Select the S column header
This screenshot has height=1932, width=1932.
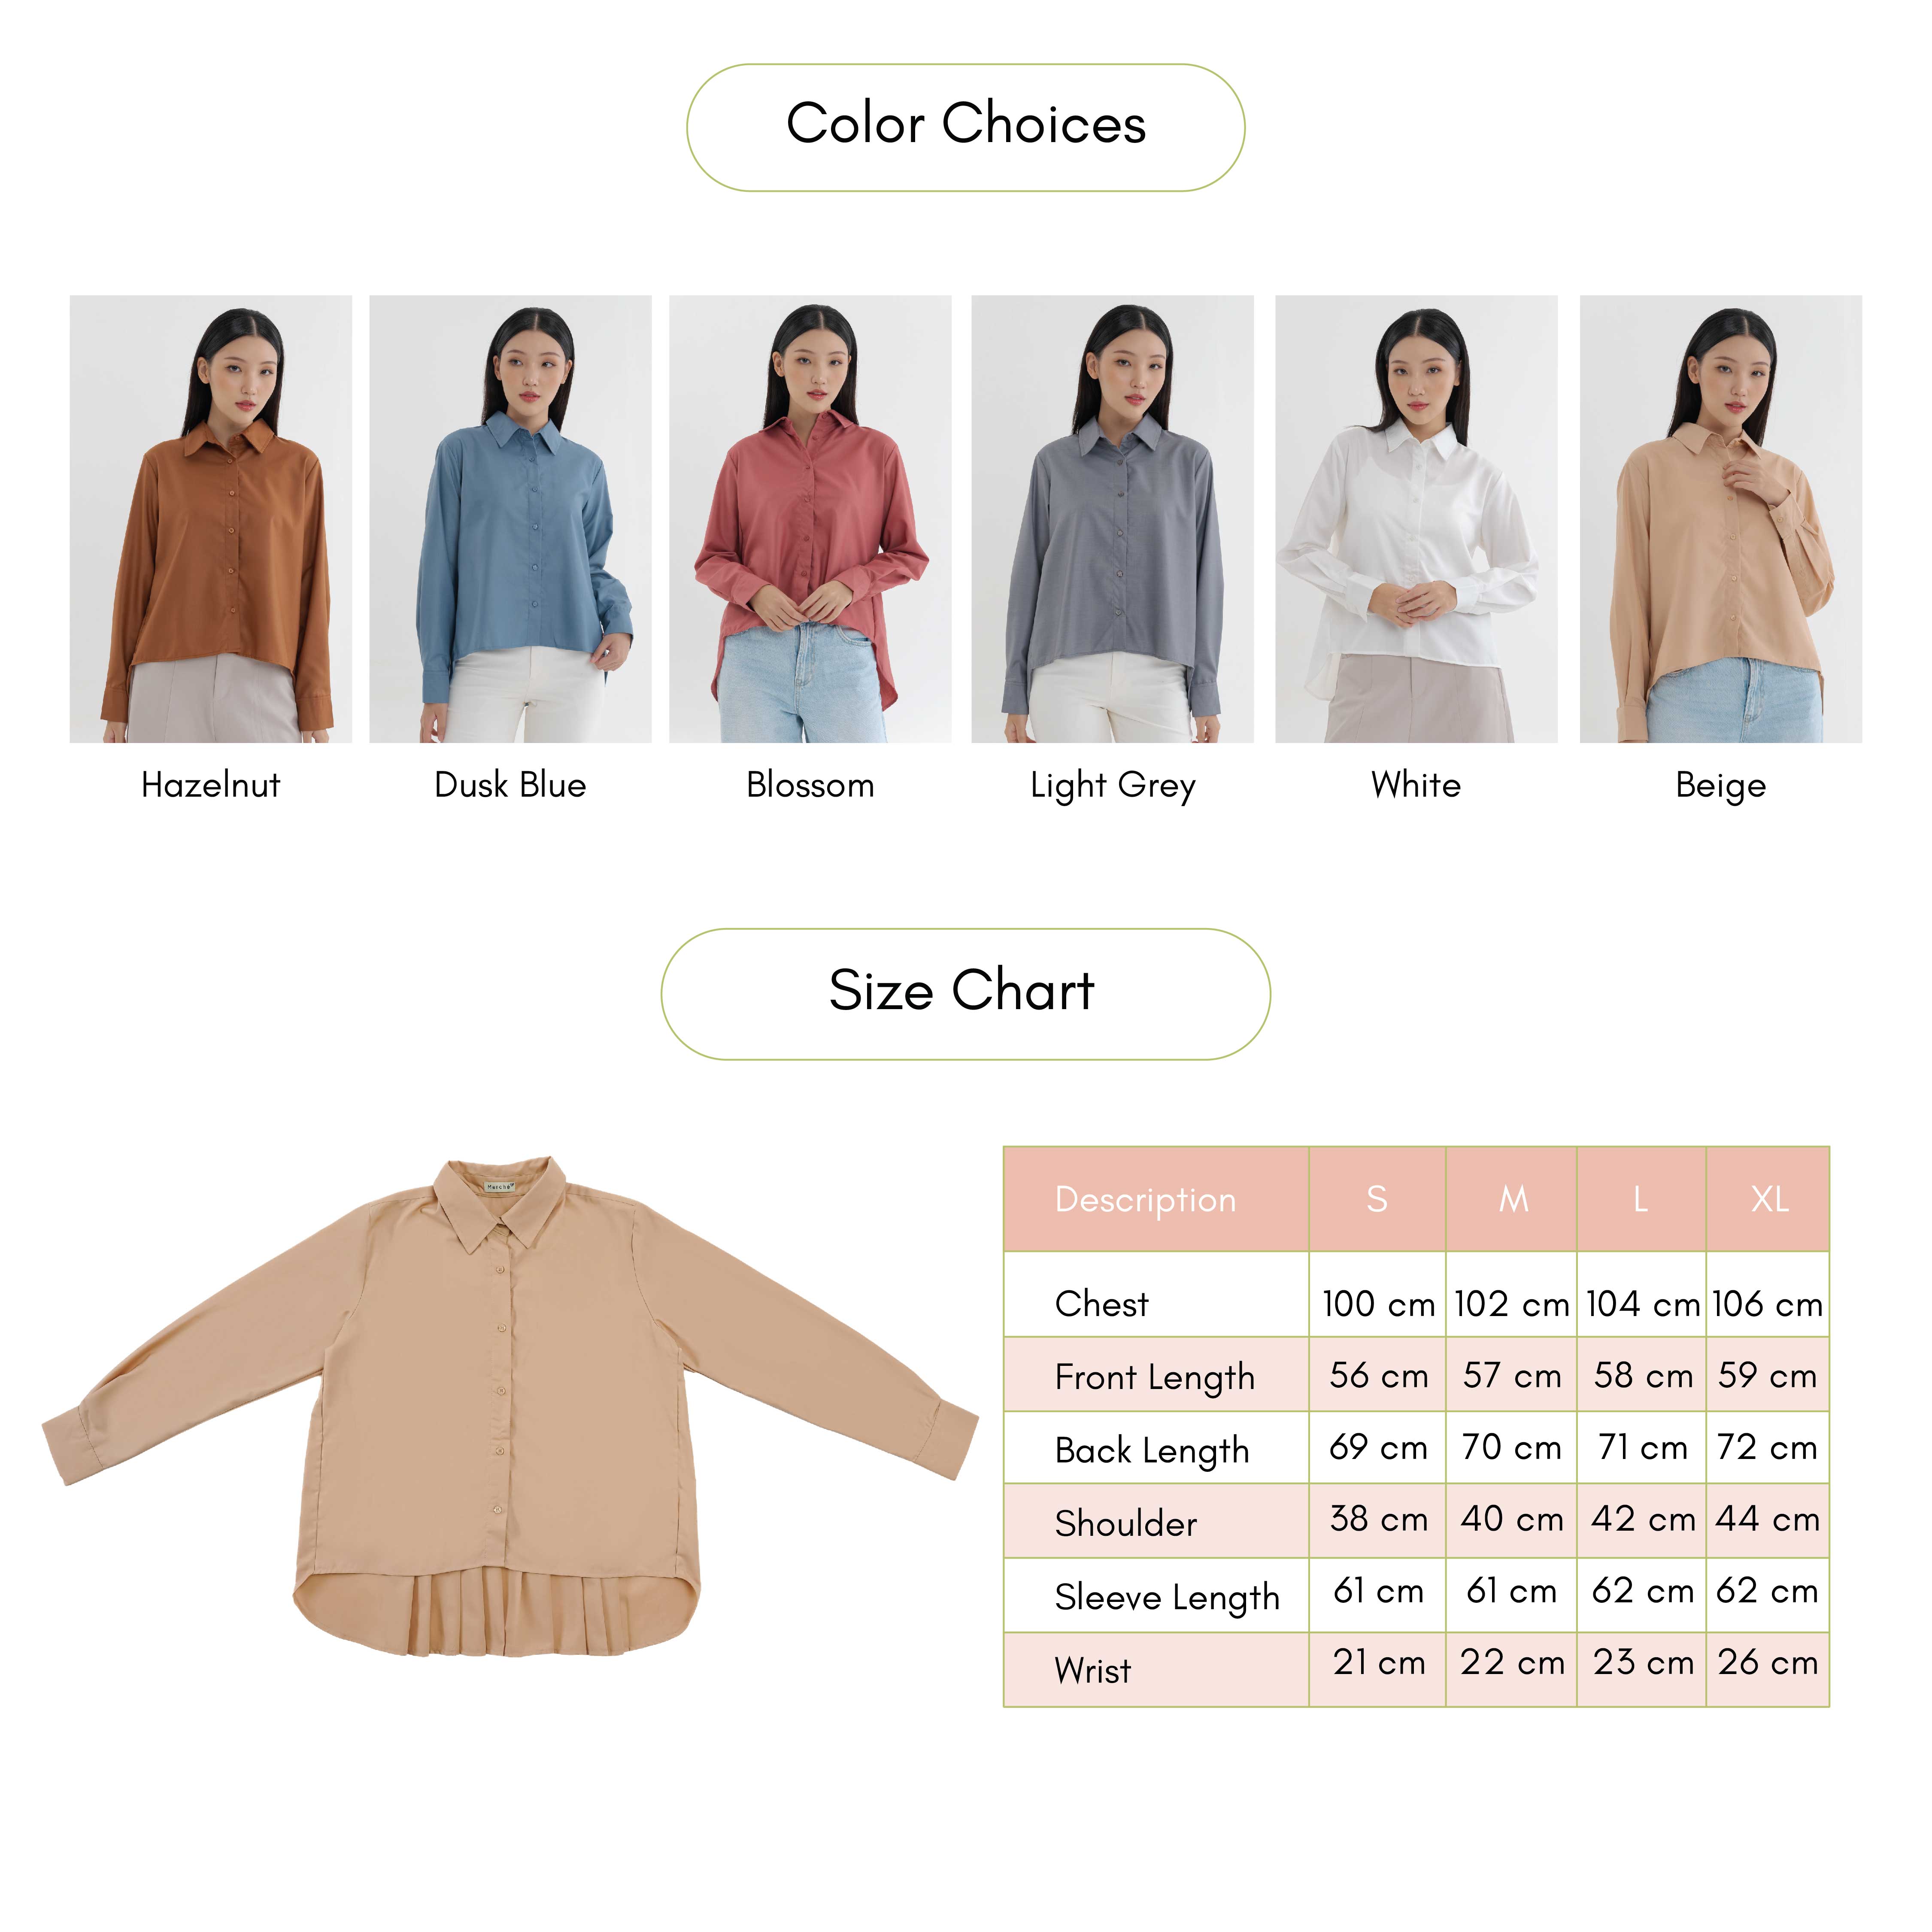coord(1377,1199)
